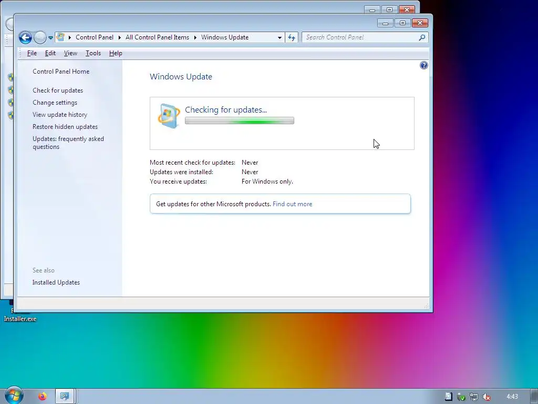538x404 pixels.
Task: Open the View menu
Action: [70, 53]
